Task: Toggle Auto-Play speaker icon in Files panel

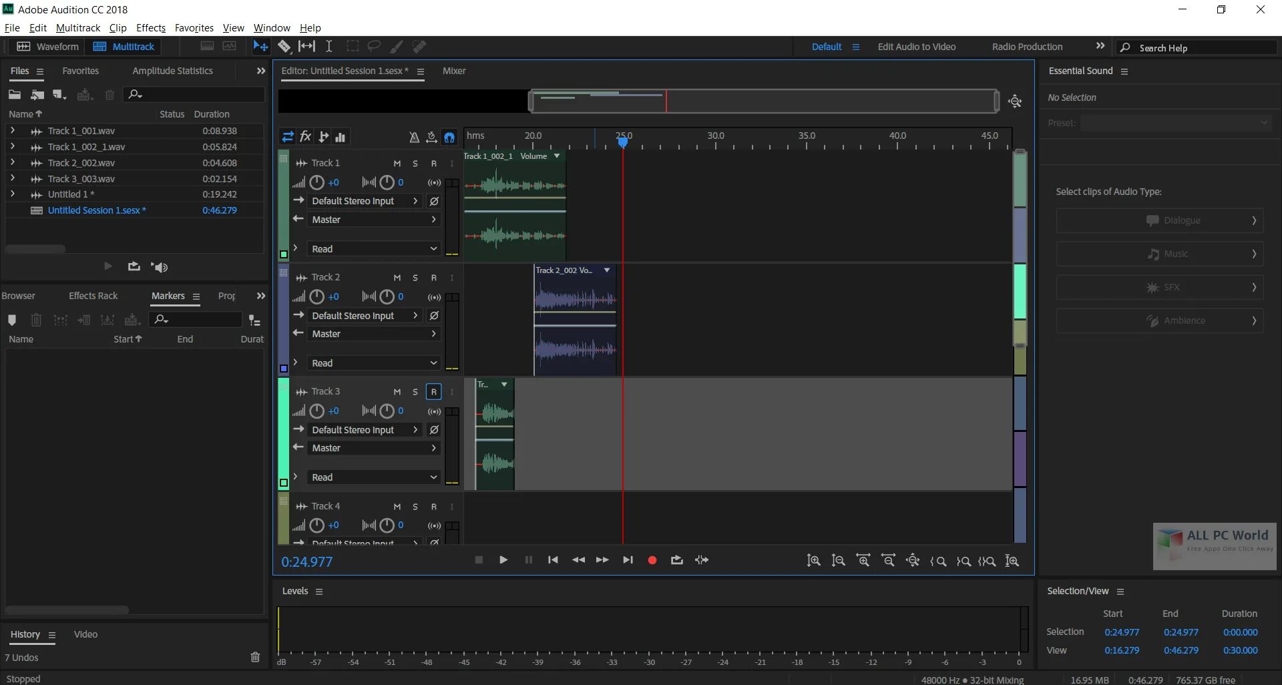Action: pyautogui.click(x=160, y=266)
